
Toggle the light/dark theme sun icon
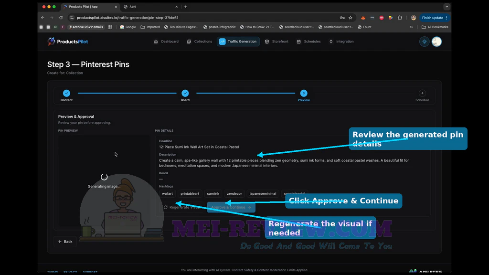[x=425, y=42]
